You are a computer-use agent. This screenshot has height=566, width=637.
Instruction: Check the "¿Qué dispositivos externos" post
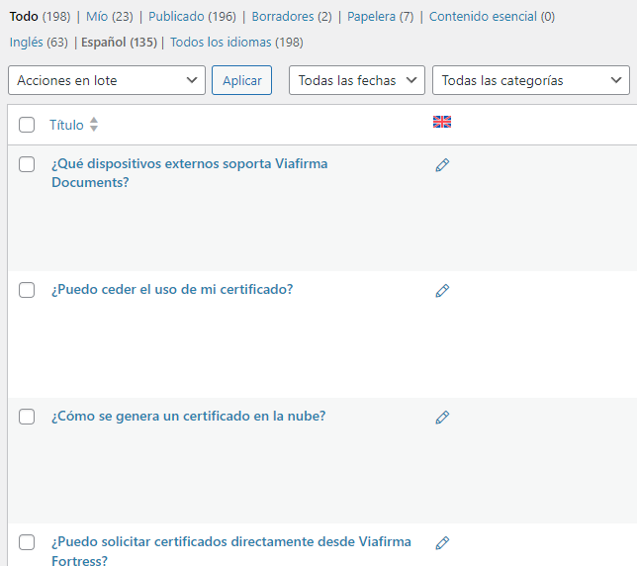27,164
